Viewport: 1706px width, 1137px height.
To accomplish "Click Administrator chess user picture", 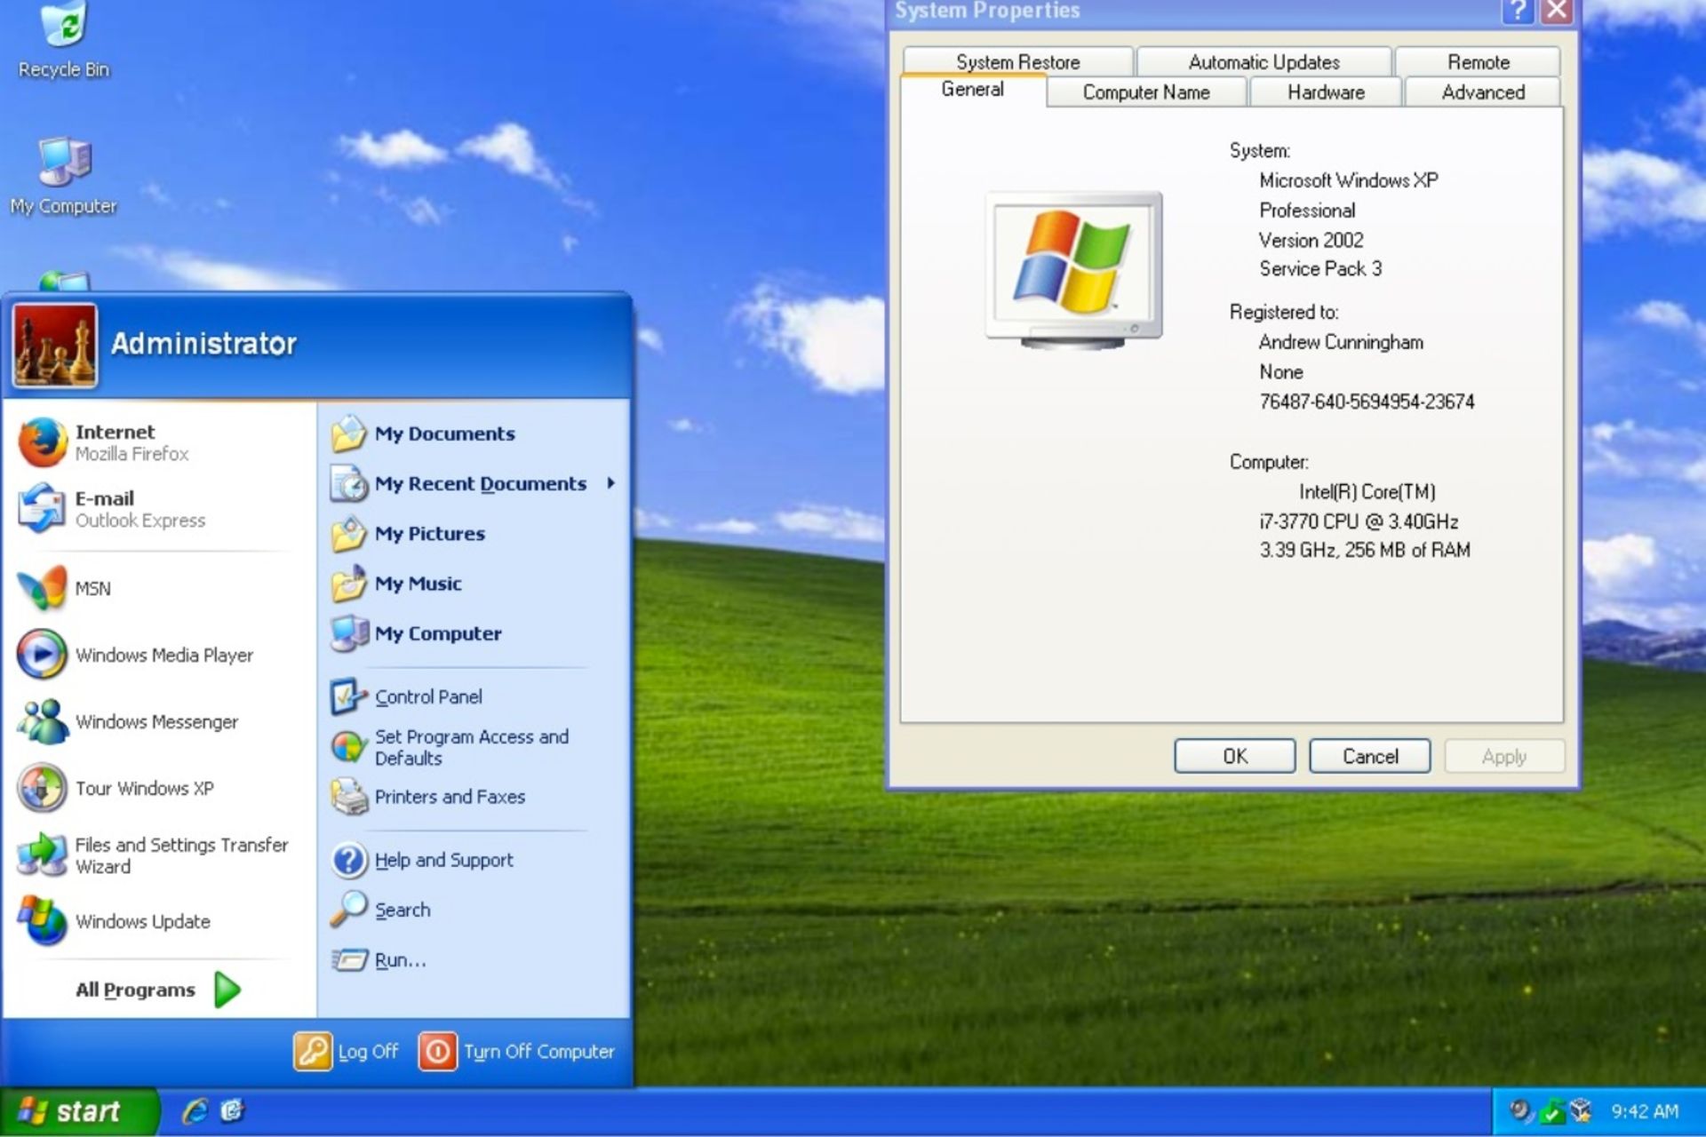I will click(x=54, y=345).
